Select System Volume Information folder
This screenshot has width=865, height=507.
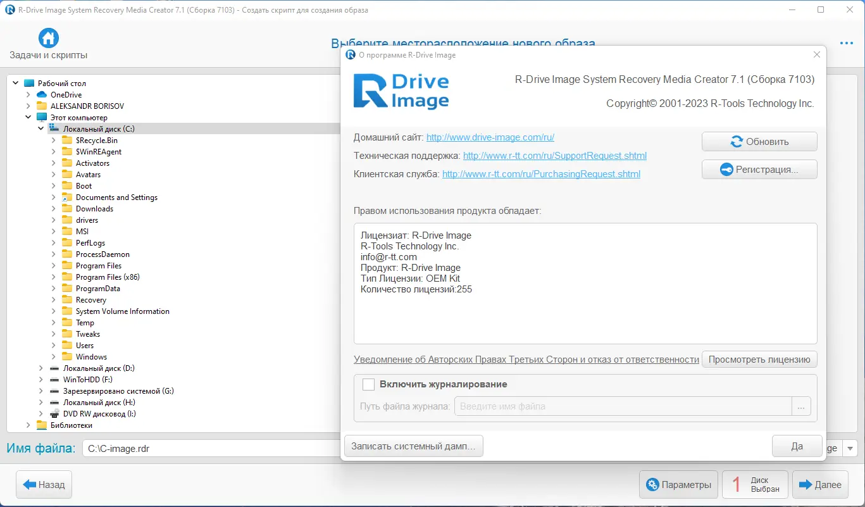point(123,311)
